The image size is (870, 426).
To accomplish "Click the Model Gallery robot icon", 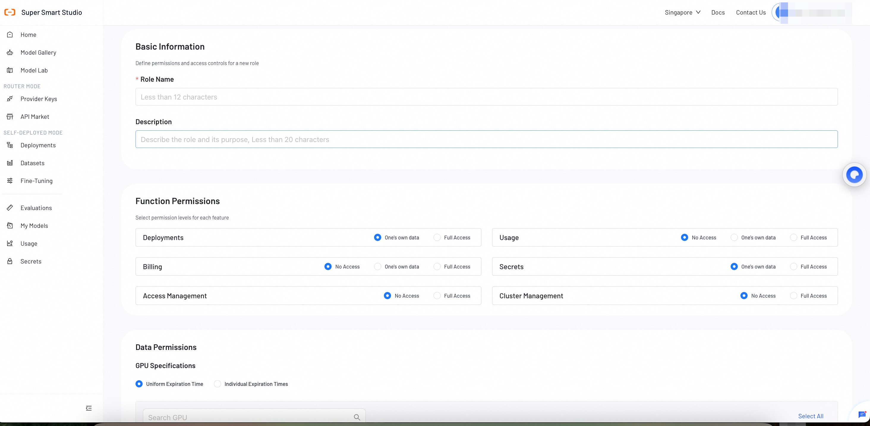I will [x=10, y=52].
